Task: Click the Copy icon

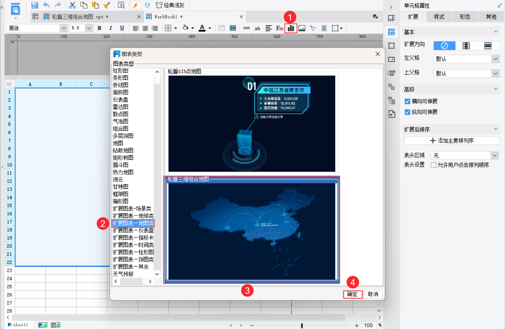Action: click(84, 5)
